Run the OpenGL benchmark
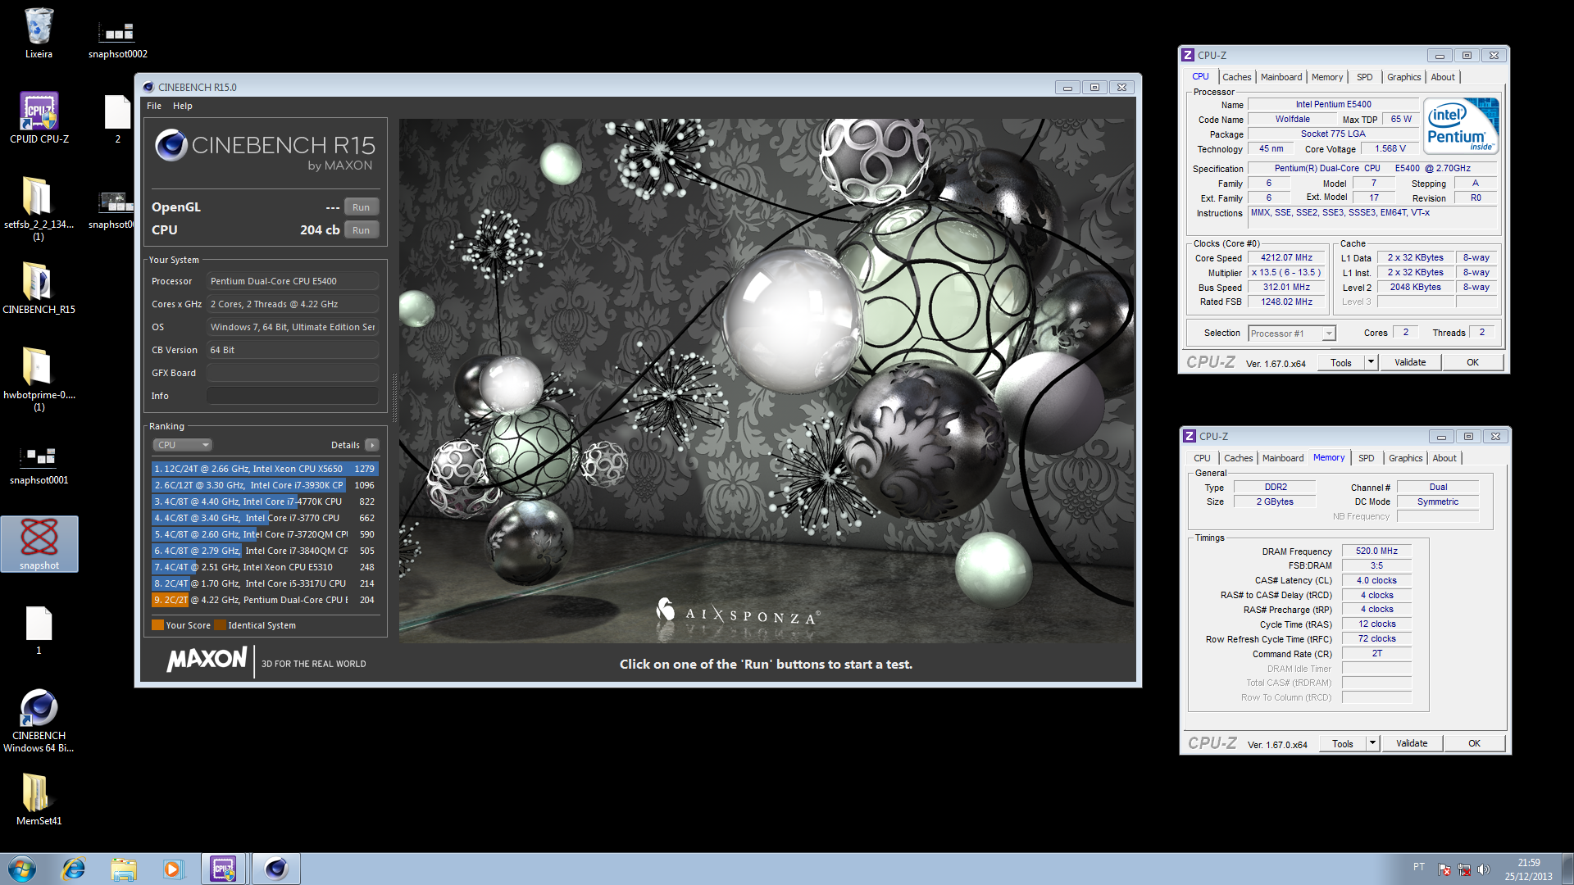This screenshot has width=1574, height=885. 361,207
